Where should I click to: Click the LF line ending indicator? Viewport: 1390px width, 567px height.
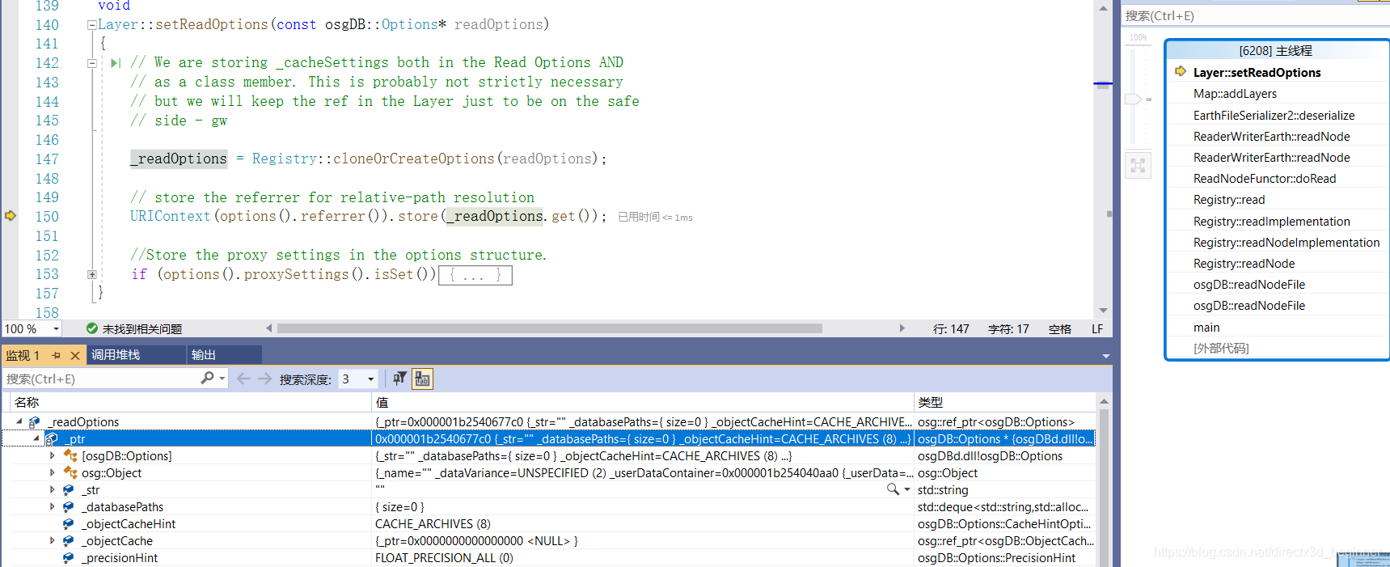[1097, 329]
